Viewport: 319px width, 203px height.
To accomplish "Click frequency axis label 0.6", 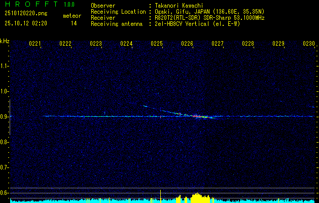I will click(4, 193).
